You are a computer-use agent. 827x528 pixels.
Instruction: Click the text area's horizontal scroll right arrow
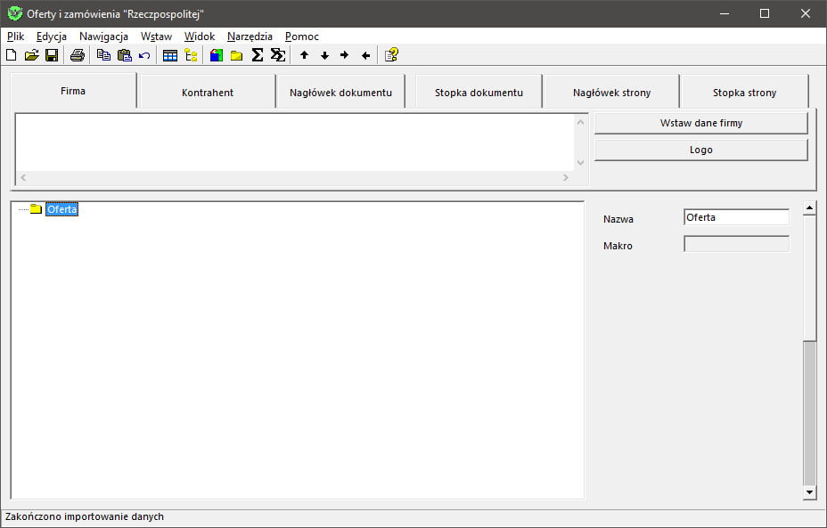tap(565, 178)
